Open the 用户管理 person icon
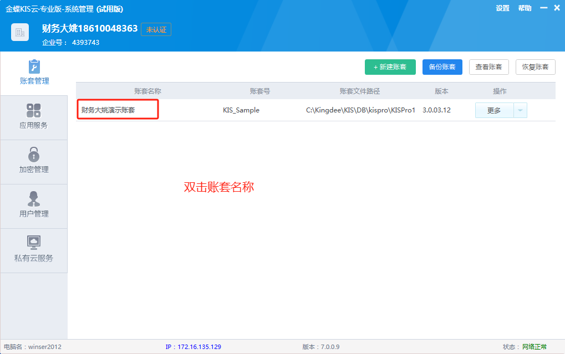 [x=33, y=199]
